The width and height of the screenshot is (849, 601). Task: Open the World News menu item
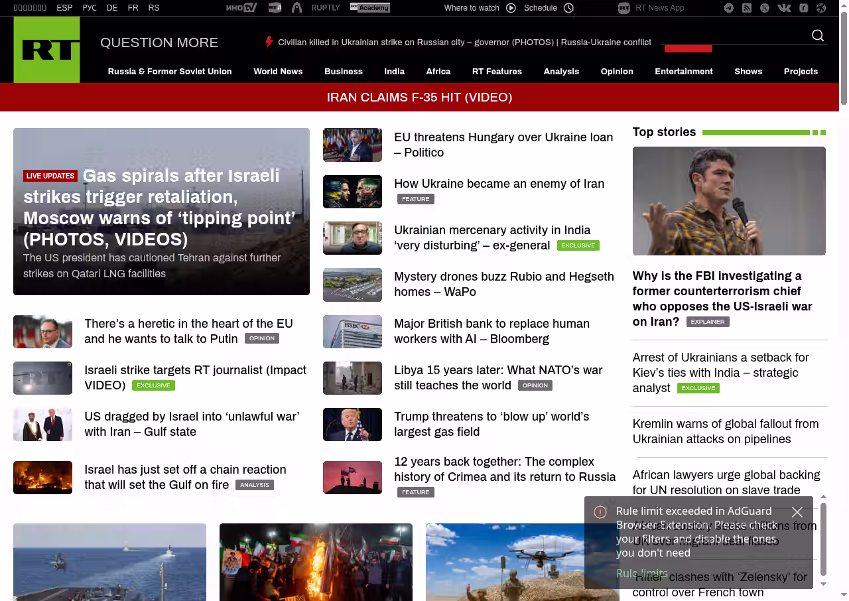(x=278, y=72)
